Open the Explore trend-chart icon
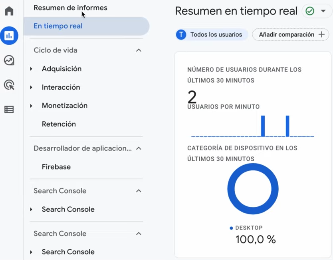 tap(9, 60)
